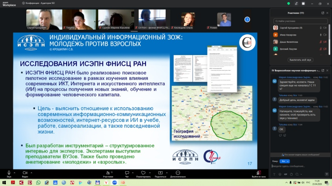Expand chat options arrow beside Чат

coord(133,173)
